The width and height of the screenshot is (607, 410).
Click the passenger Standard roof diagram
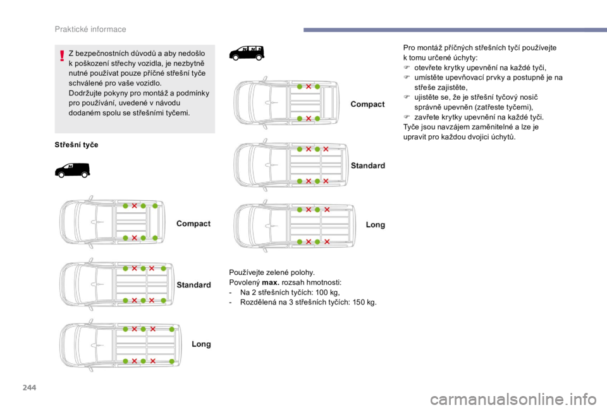click(x=291, y=165)
